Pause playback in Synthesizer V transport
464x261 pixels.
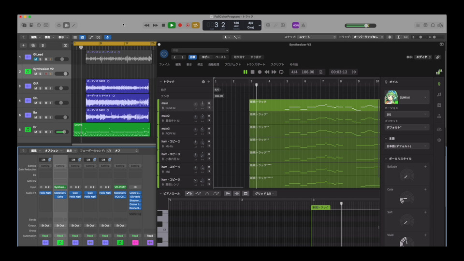click(x=245, y=72)
